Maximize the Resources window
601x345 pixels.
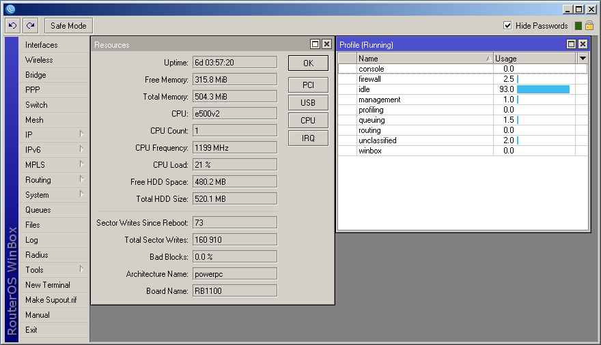[x=315, y=44]
